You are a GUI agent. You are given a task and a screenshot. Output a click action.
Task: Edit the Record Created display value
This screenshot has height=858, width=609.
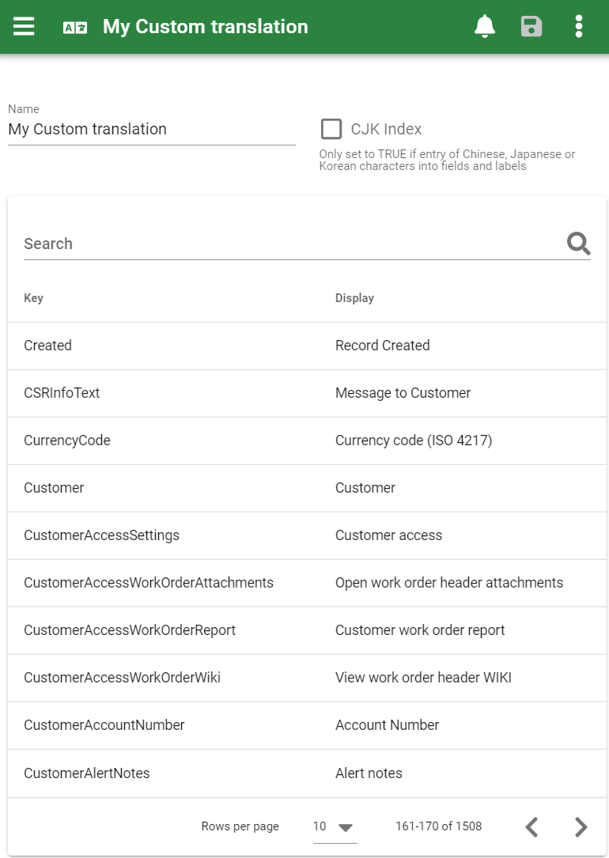[x=383, y=346]
